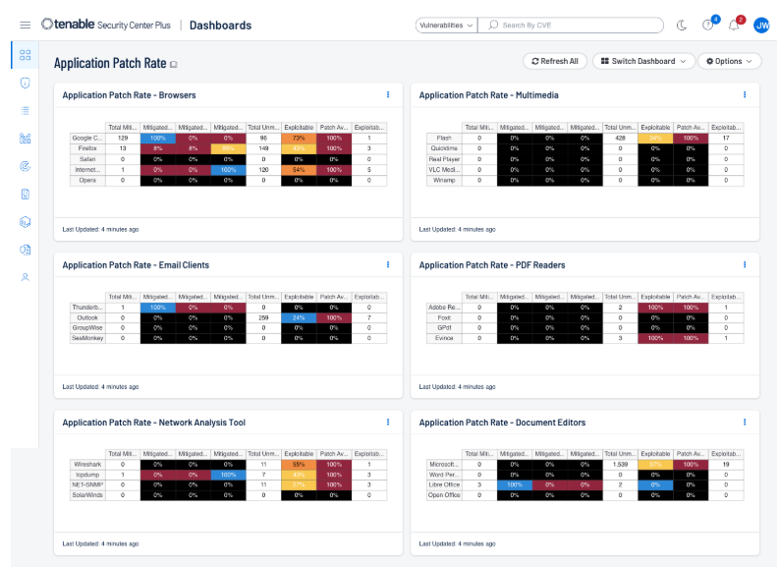Open Document Editors widget three-dot menu
This screenshot has width=779, height=567.
pos(745,423)
